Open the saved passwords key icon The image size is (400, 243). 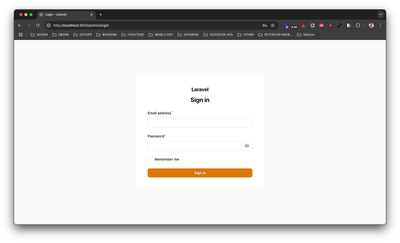264,25
